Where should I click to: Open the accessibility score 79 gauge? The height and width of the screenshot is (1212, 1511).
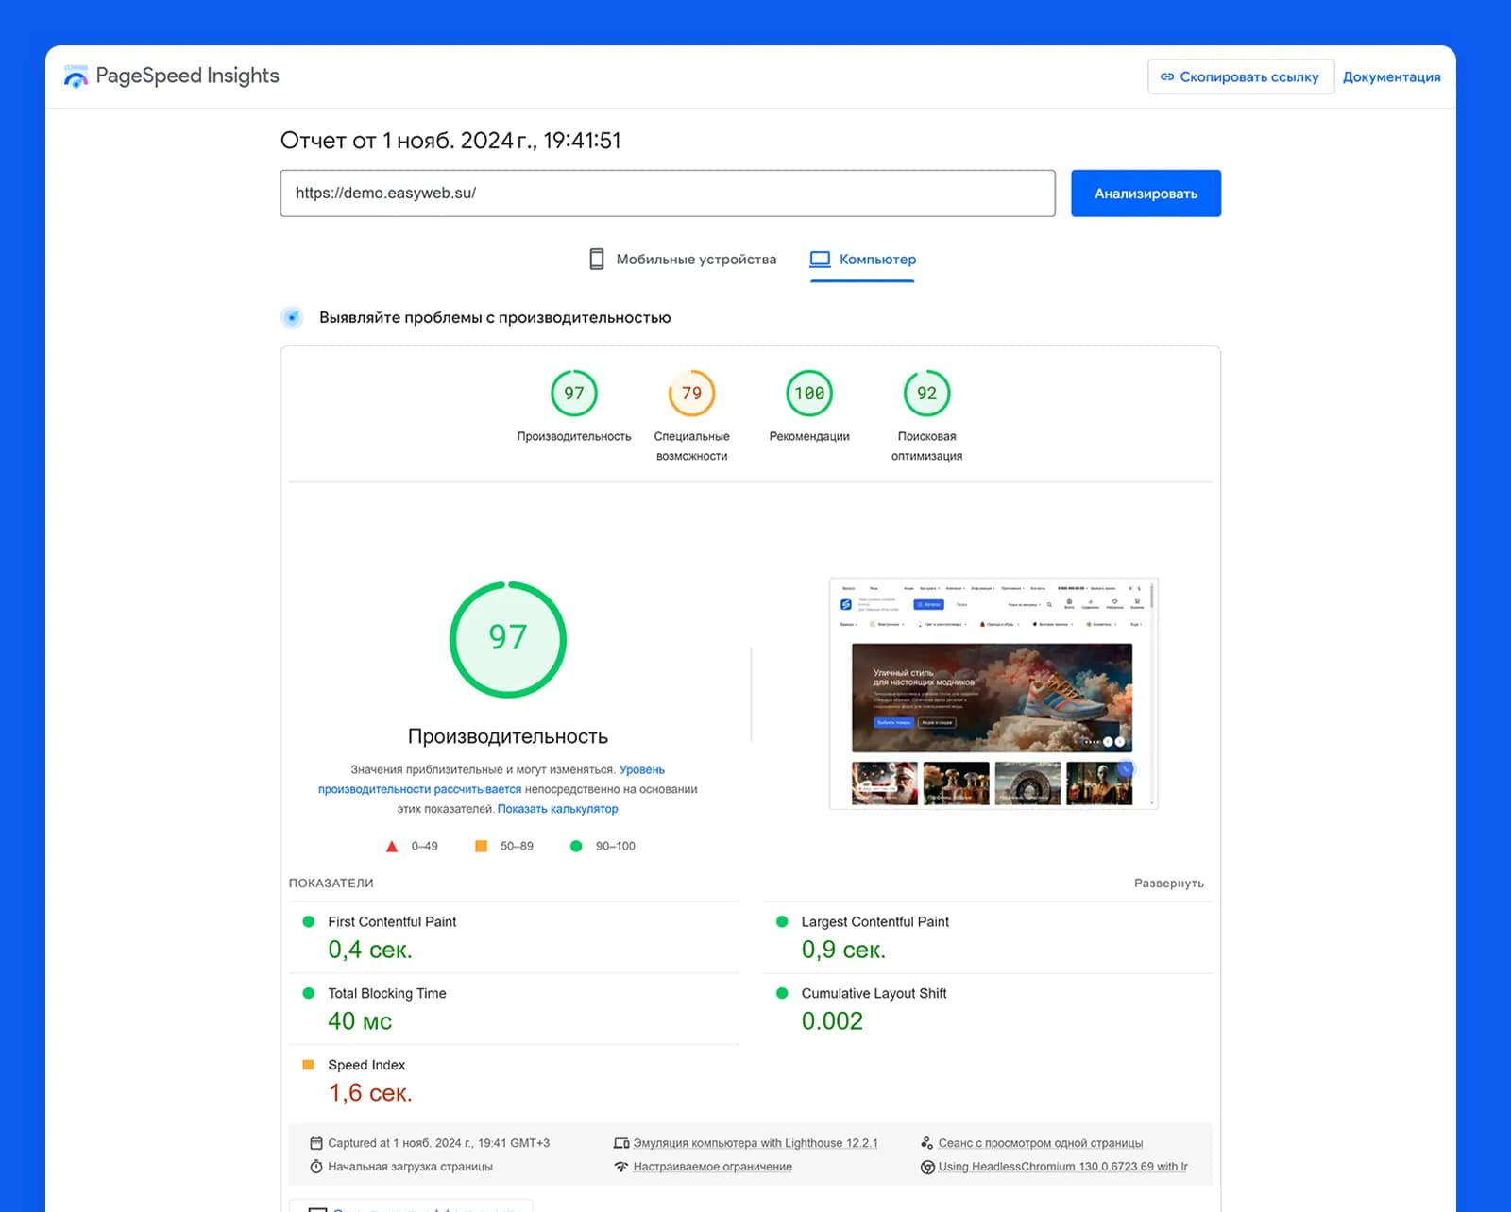tap(691, 394)
